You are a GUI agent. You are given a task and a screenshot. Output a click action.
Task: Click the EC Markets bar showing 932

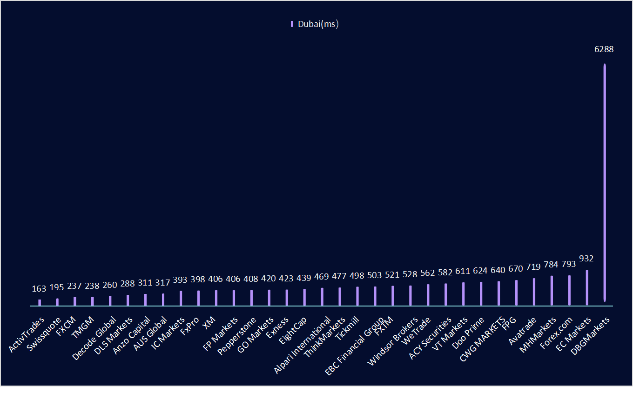[x=587, y=286]
